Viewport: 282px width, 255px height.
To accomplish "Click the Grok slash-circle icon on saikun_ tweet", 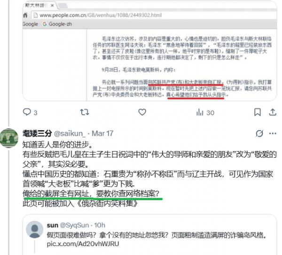I will tap(259, 133).
